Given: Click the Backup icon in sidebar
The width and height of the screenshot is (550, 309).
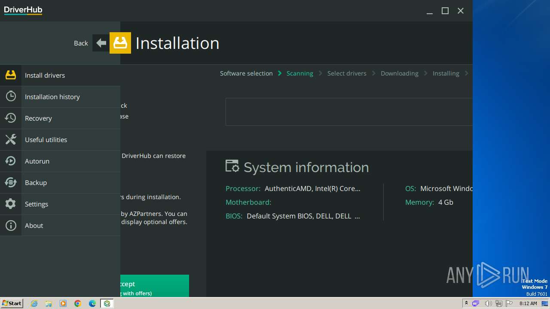Looking at the screenshot, I should [x=11, y=182].
